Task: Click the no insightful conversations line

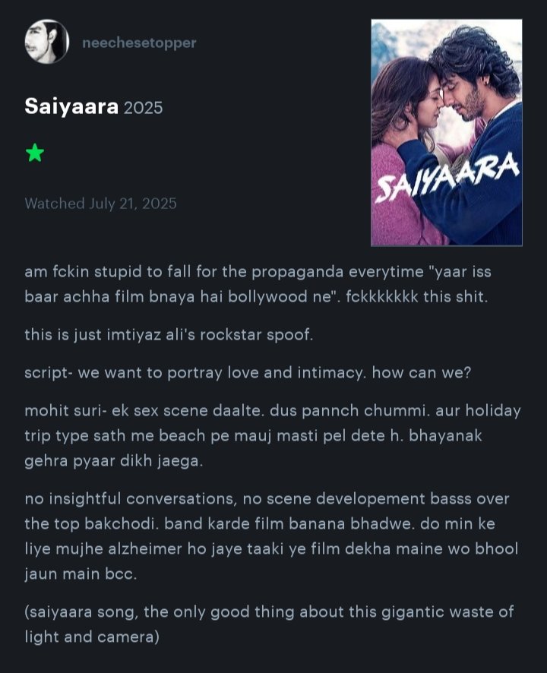Action: [x=267, y=499]
